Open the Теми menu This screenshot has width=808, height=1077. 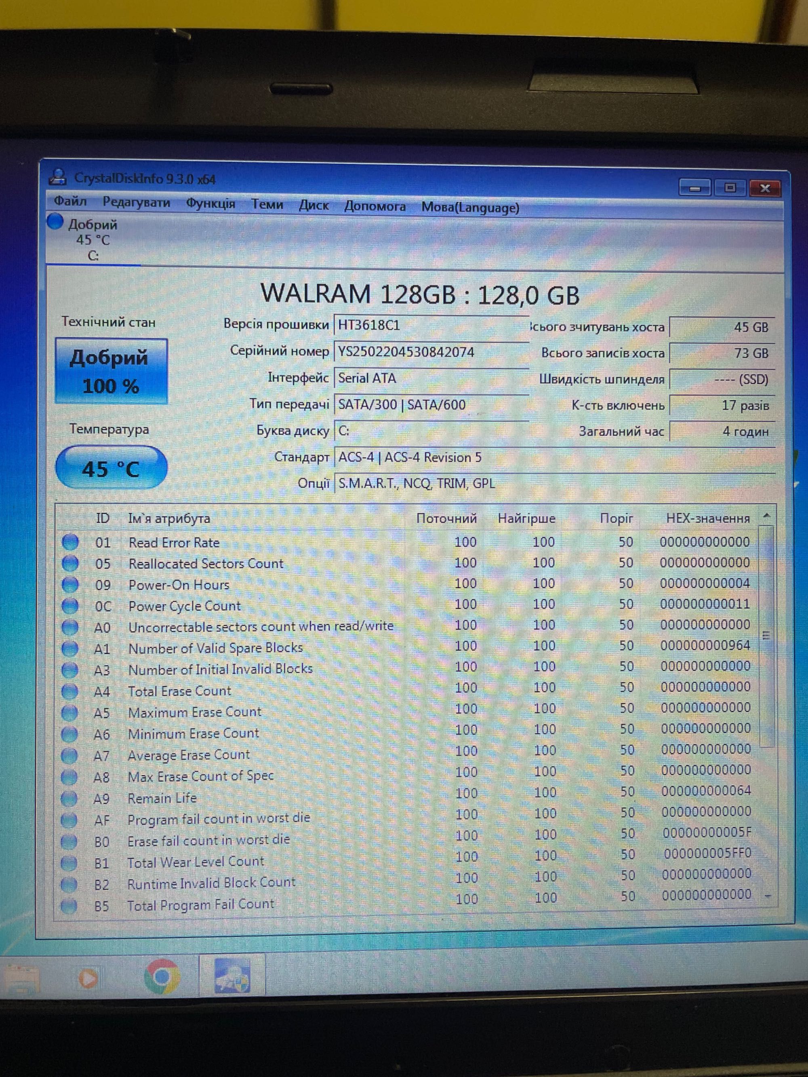[267, 204]
